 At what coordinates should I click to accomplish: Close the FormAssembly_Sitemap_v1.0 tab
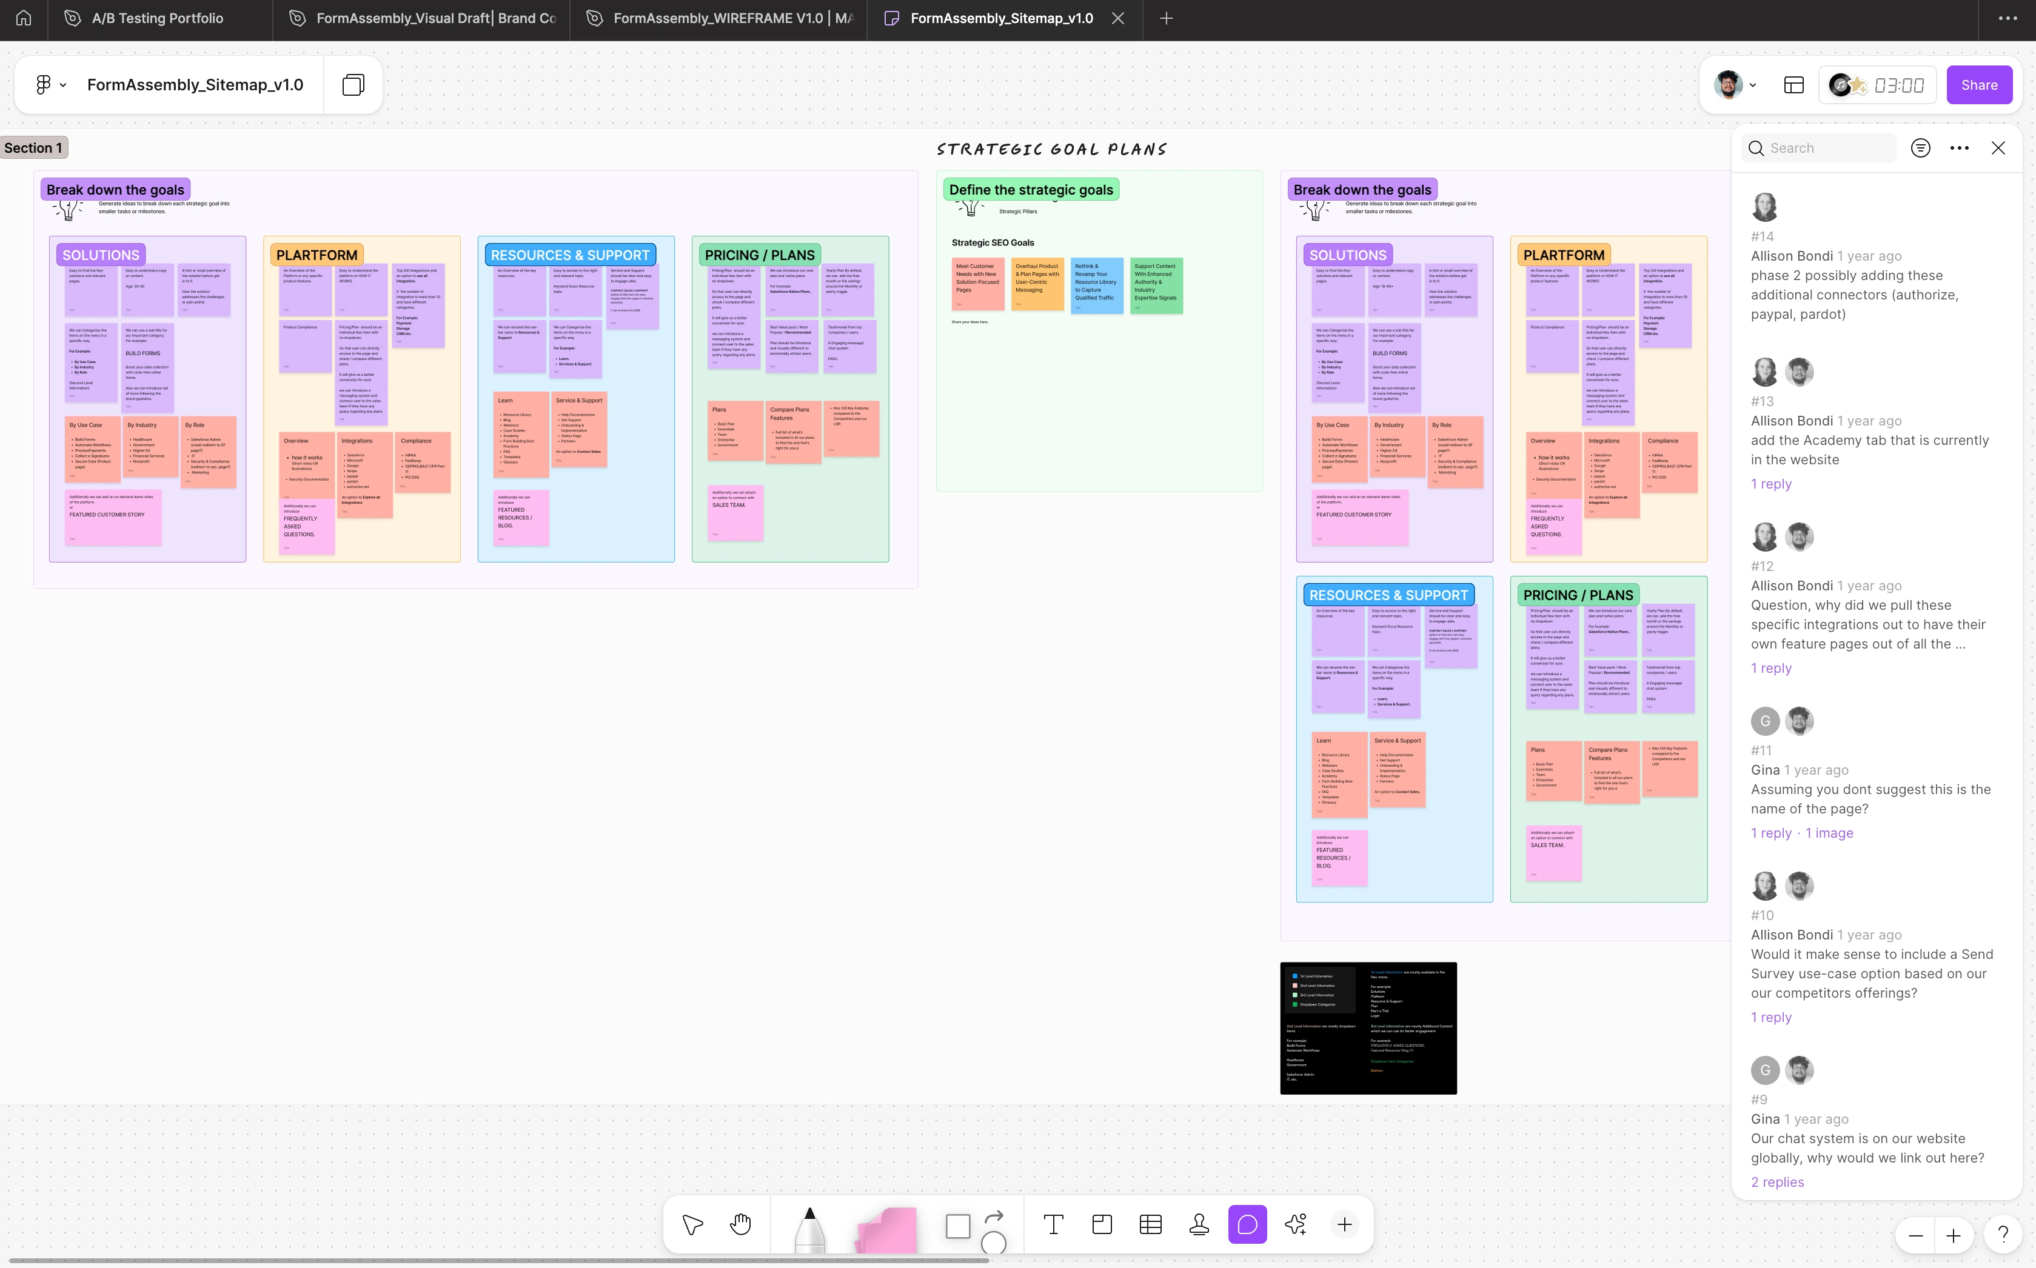(x=1117, y=18)
